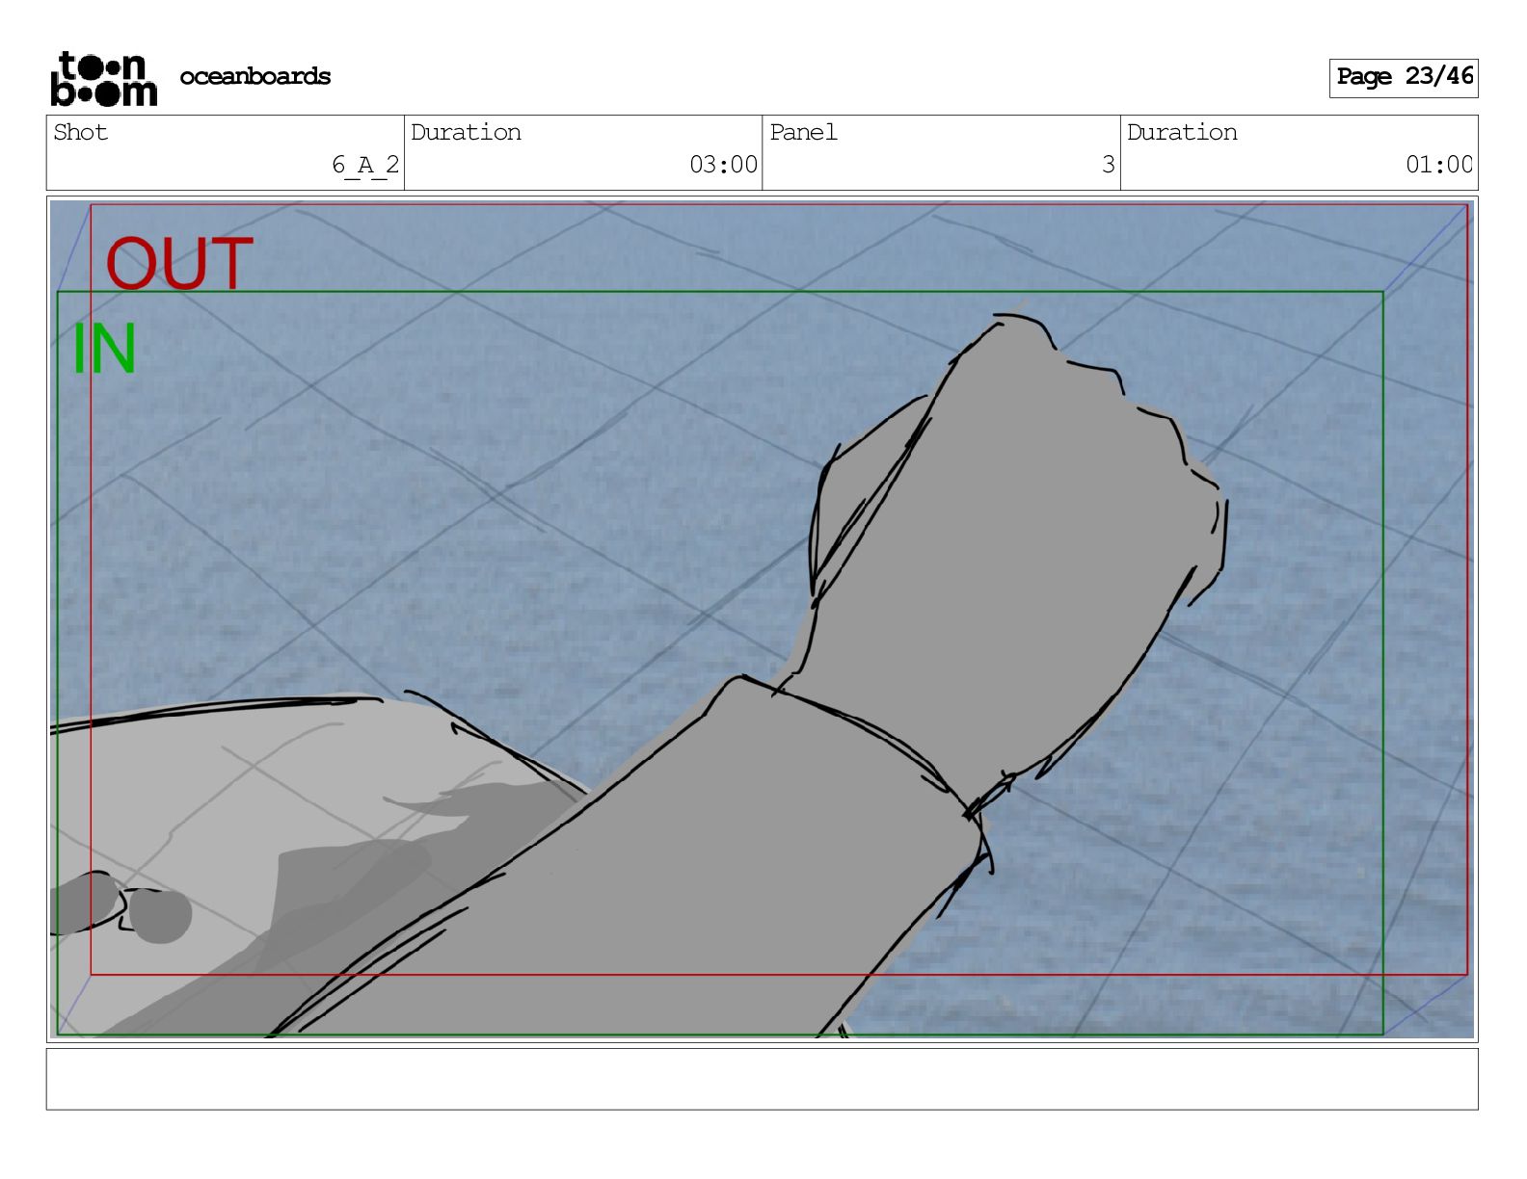Click the panel duration value '01:00'
1527x1179 pixels.
[x=1438, y=165]
